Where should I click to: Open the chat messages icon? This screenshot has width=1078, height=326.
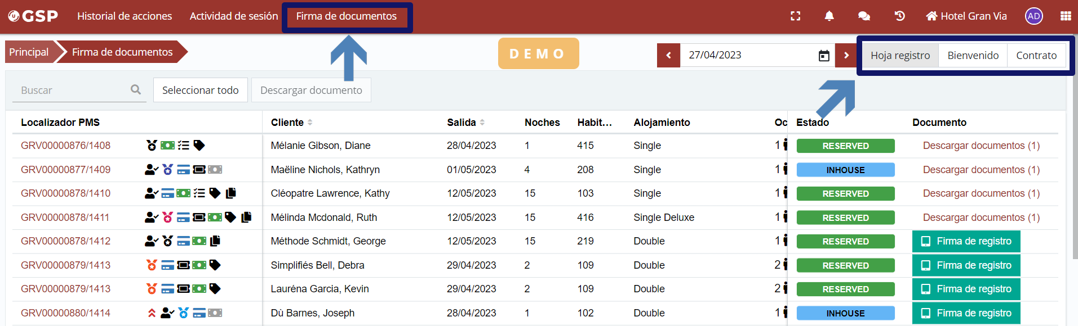pos(863,16)
